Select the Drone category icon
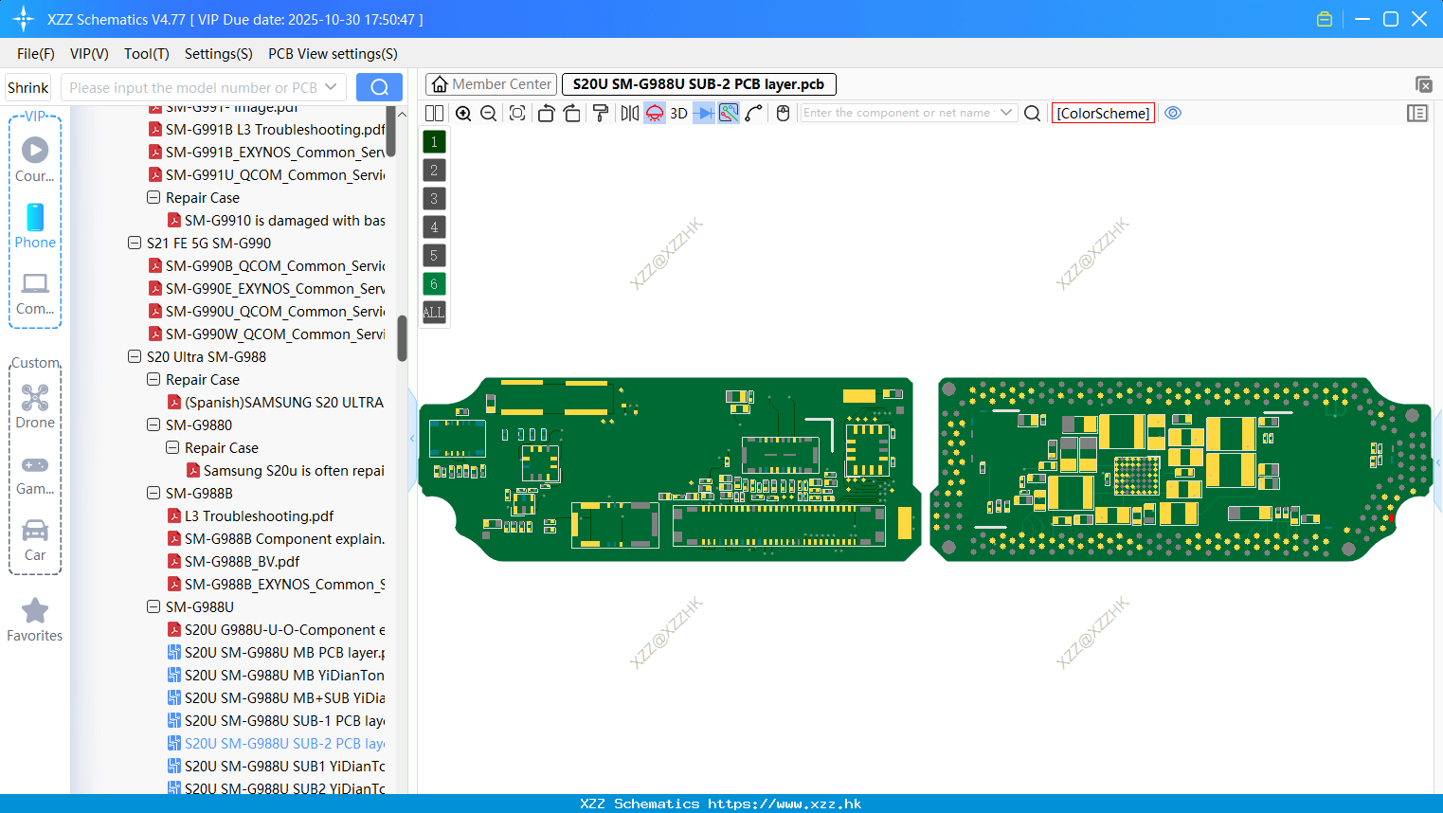 pyautogui.click(x=35, y=406)
